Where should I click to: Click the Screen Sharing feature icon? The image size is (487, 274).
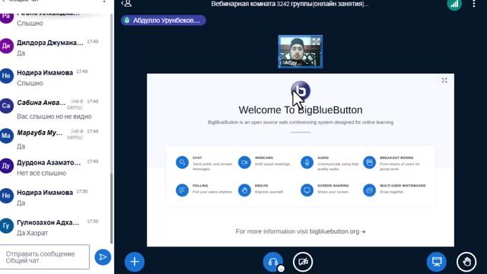tap(307, 190)
